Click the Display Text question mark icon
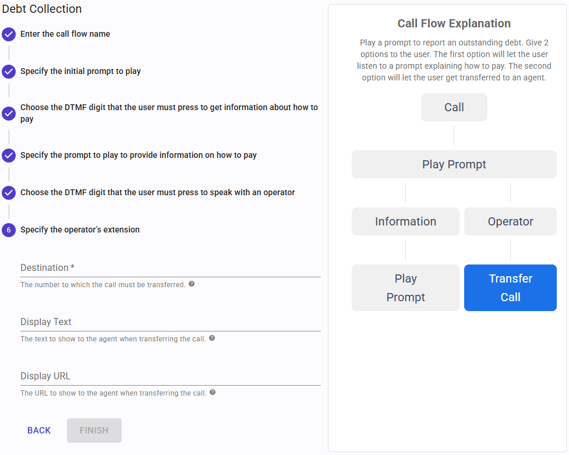569x455 pixels. (x=211, y=338)
